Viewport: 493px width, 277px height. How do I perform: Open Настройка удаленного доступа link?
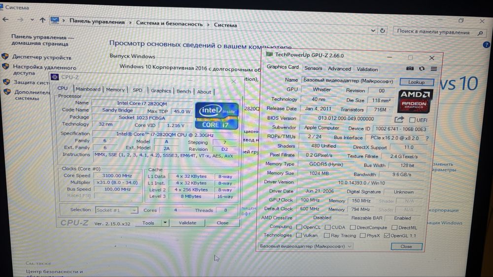[x=44, y=70]
